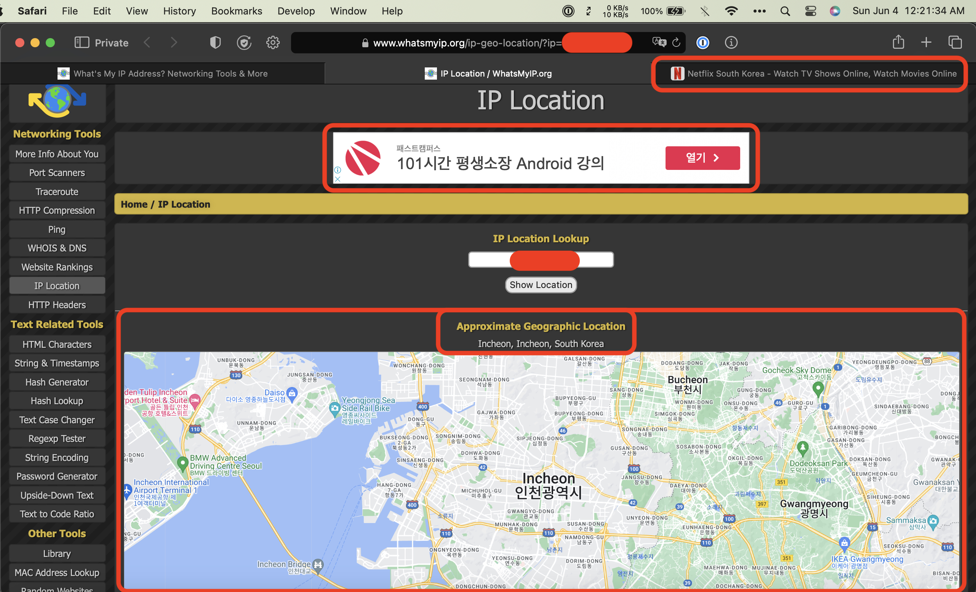Toggle macOS Control Center in menu bar
Viewport: 976px width, 592px height.
810,11
